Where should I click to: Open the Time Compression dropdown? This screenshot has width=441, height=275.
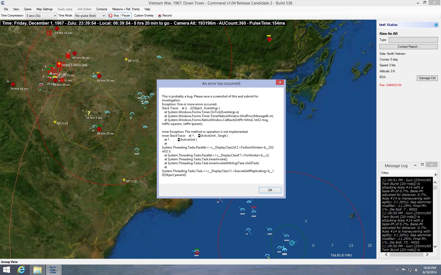[x=41, y=16]
